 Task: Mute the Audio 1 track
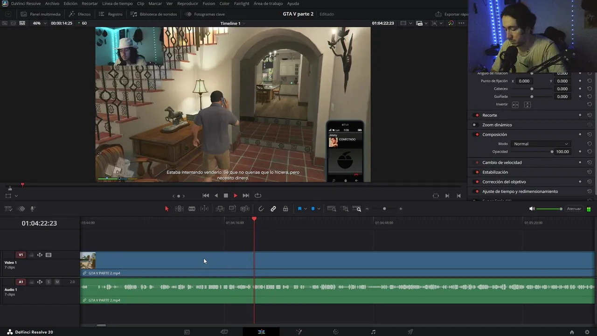[x=57, y=282]
